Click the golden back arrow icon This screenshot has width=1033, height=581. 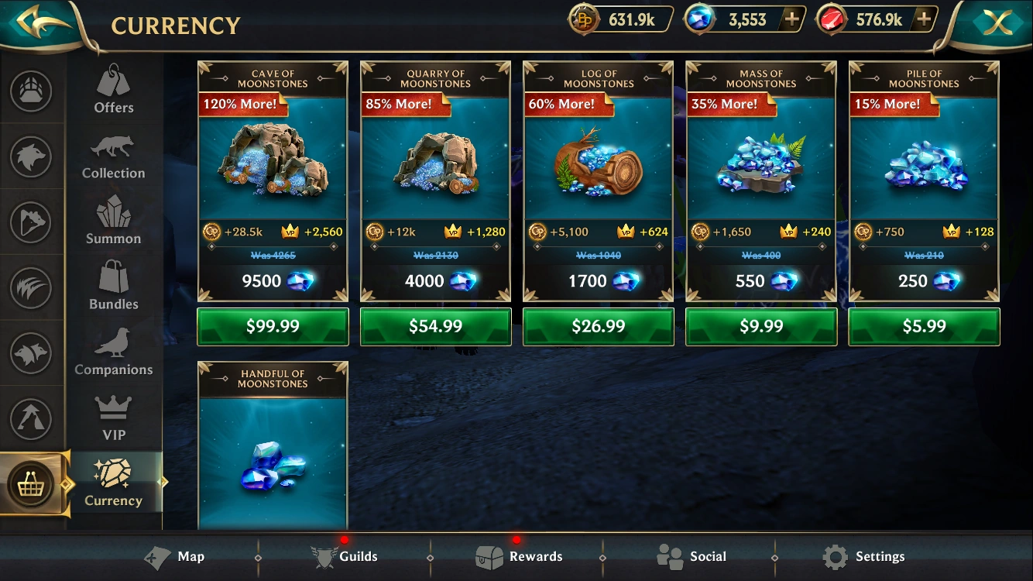tap(37, 22)
